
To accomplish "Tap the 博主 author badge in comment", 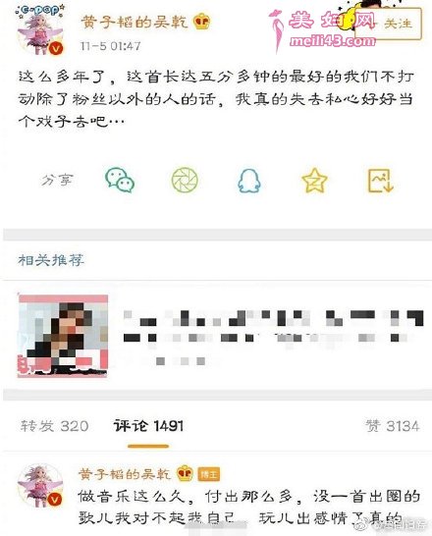I will coord(208,474).
